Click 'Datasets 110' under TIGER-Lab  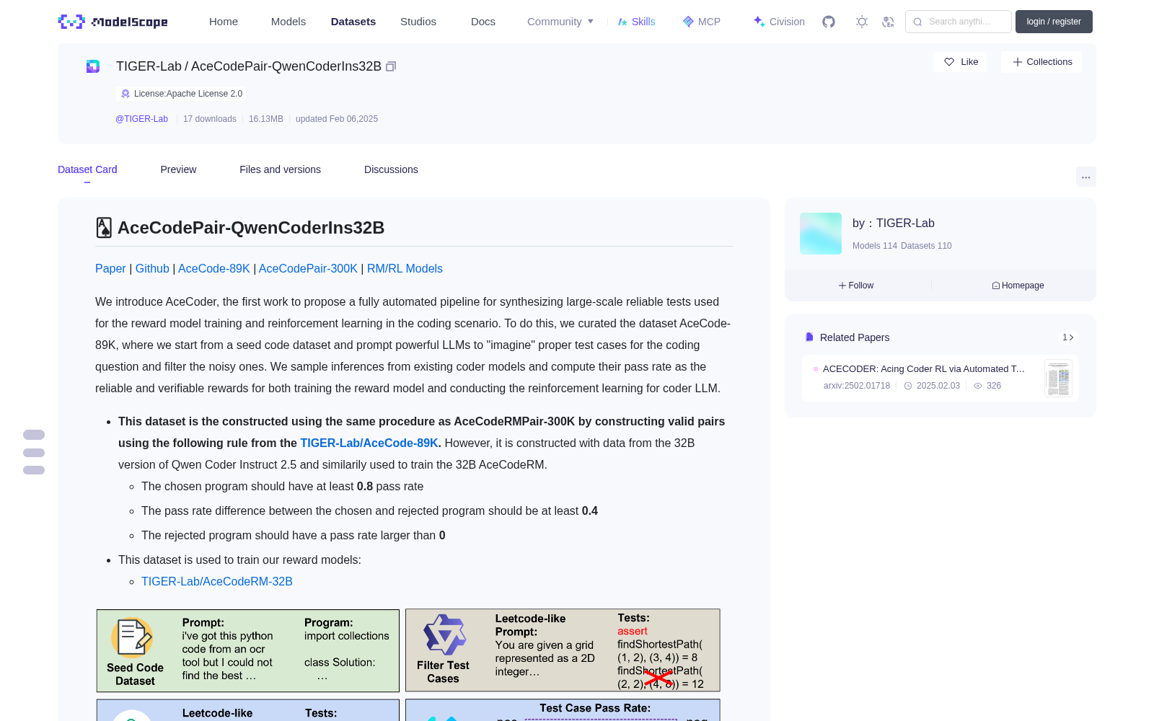pos(926,246)
